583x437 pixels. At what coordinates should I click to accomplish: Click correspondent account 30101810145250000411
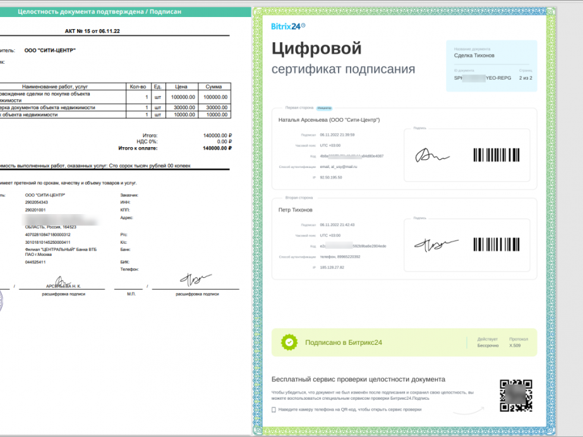point(47,242)
